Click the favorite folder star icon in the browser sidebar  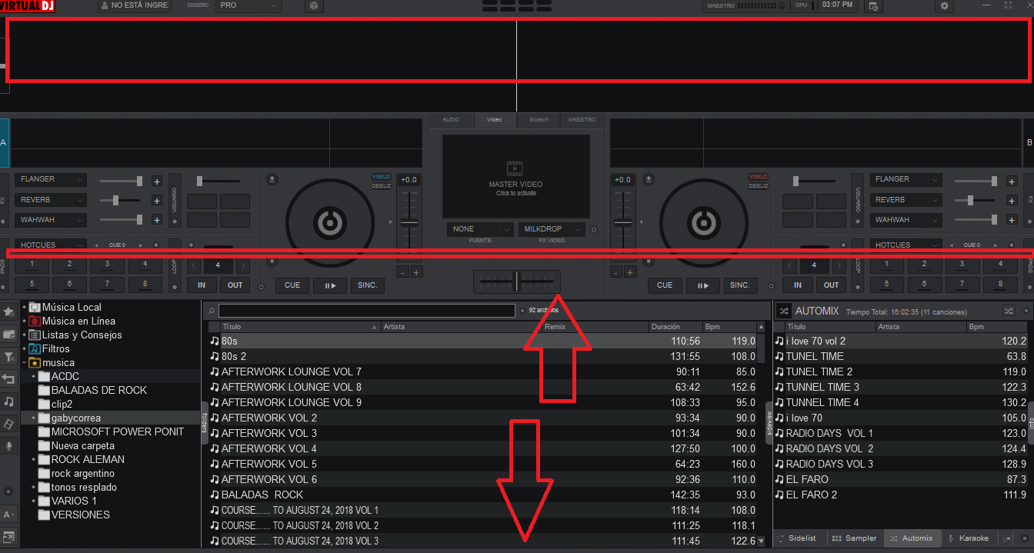[9, 312]
